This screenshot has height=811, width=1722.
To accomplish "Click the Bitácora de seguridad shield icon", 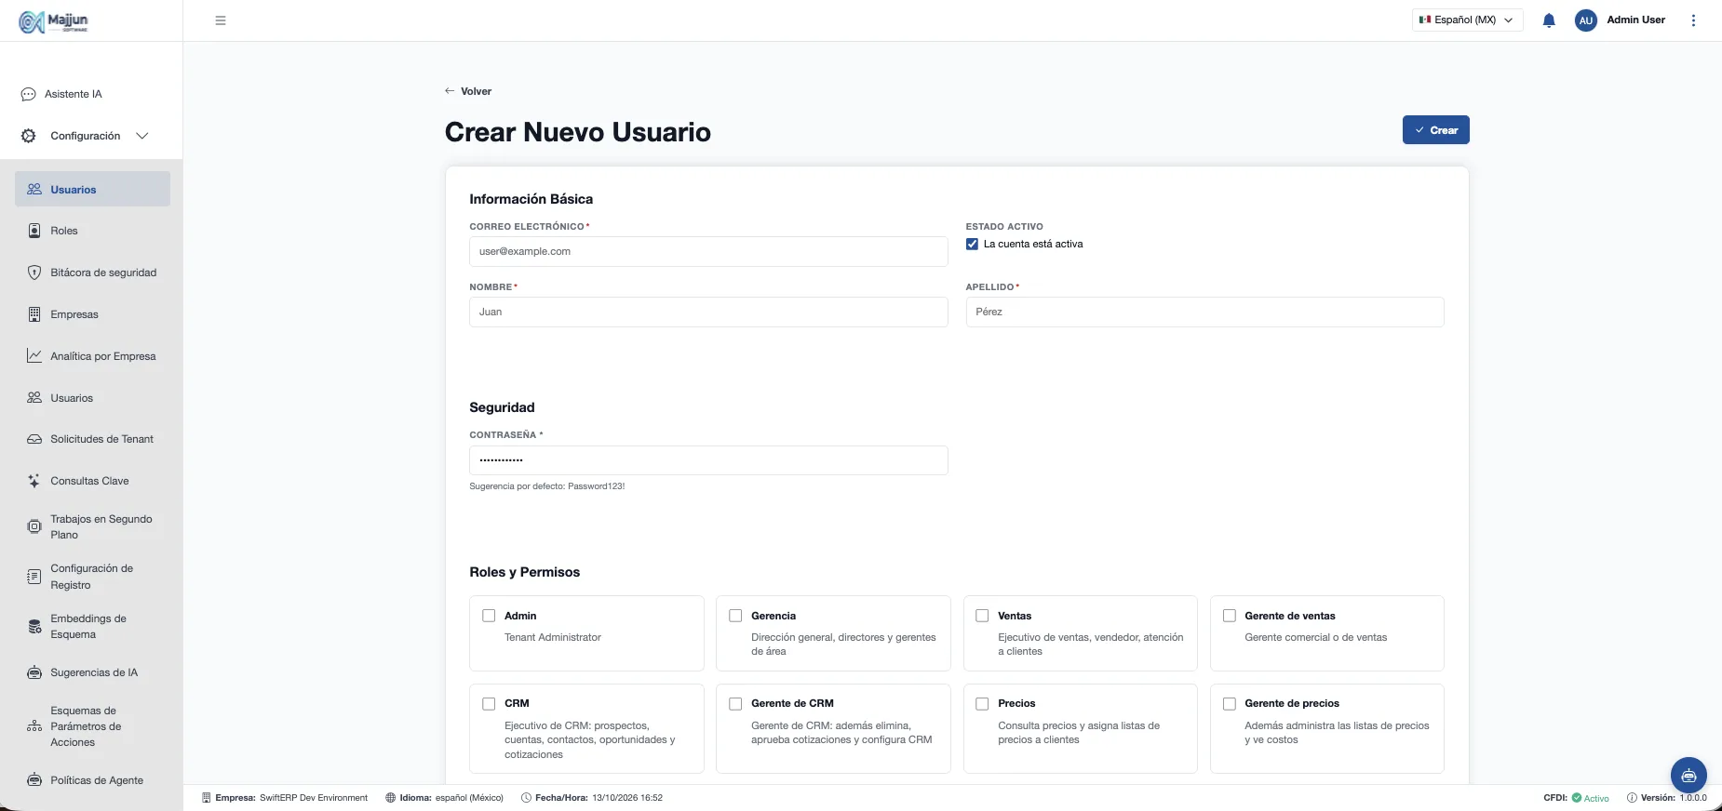I will click(34, 273).
